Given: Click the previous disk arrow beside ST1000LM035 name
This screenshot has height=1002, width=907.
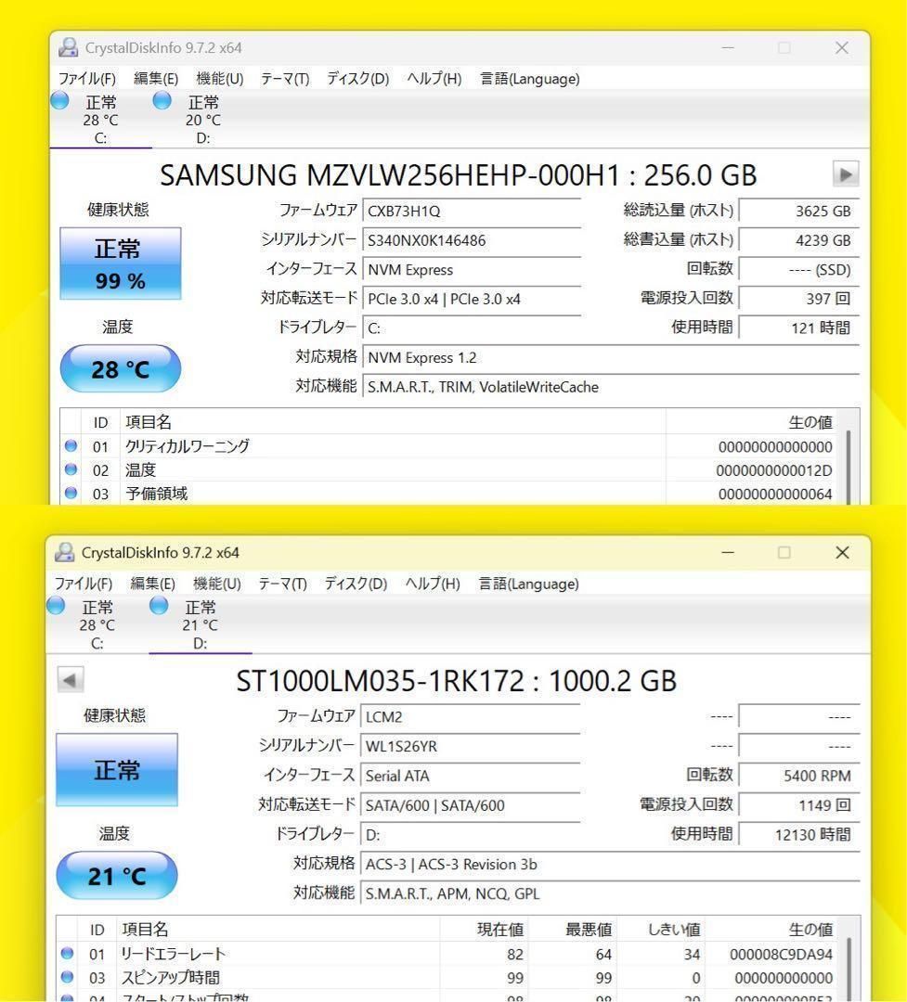Looking at the screenshot, I should (x=71, y=679).
